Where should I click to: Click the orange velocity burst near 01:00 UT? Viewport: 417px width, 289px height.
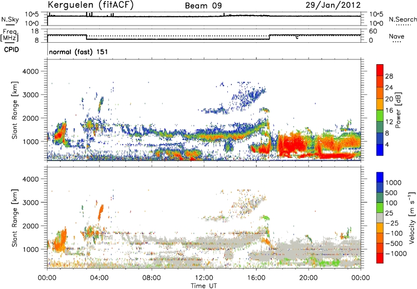(60, 241)
